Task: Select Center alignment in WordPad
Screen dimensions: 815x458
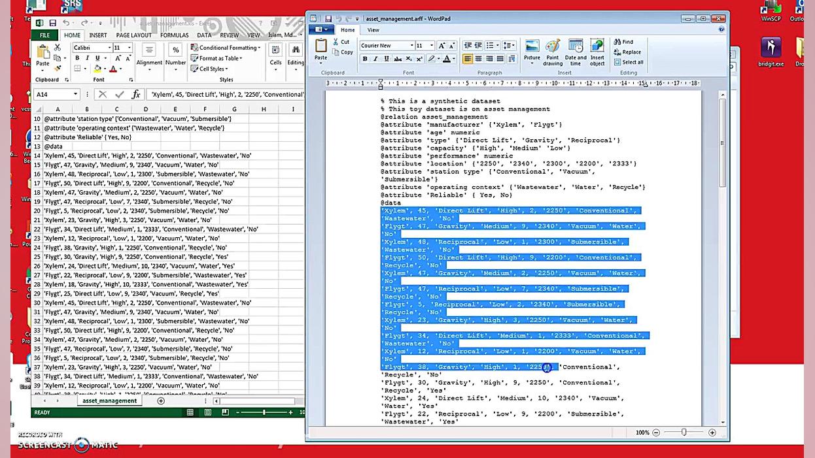Action: coord(478,59)
